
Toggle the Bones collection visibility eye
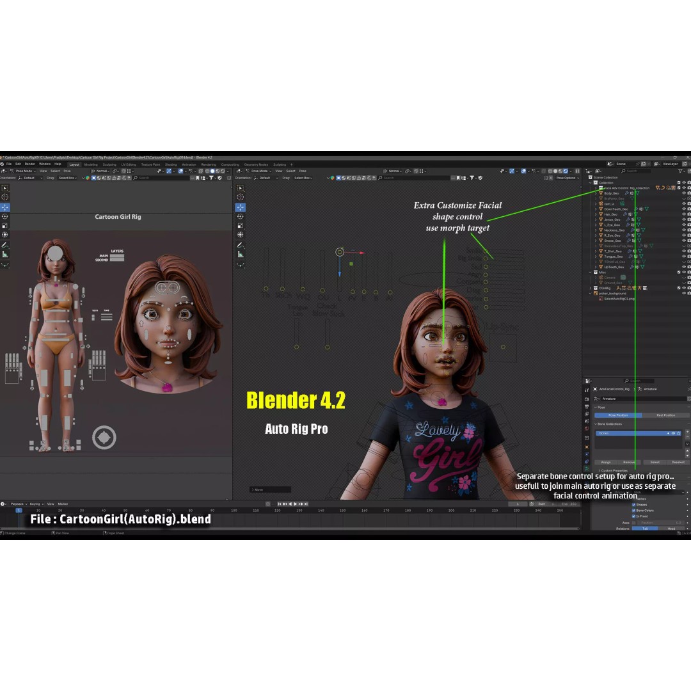(x=673, y=433)
